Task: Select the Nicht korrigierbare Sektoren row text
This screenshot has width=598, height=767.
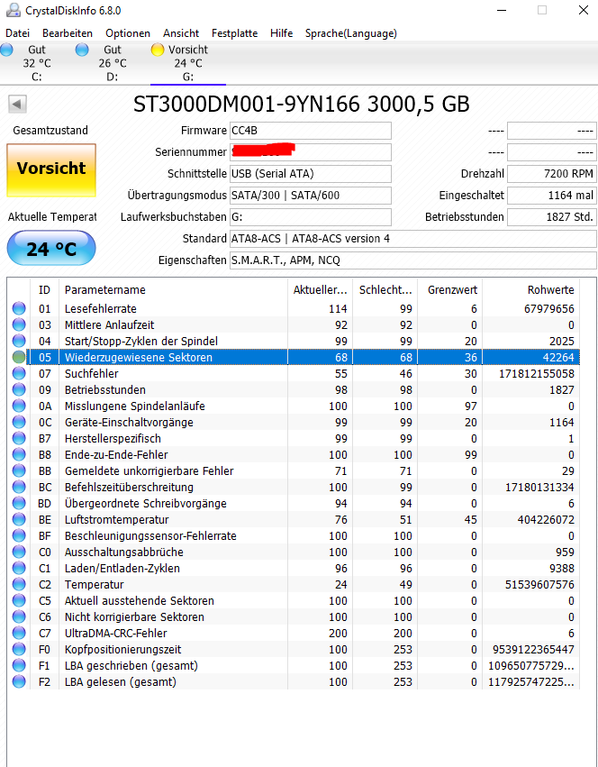Action: pos(134,616)
